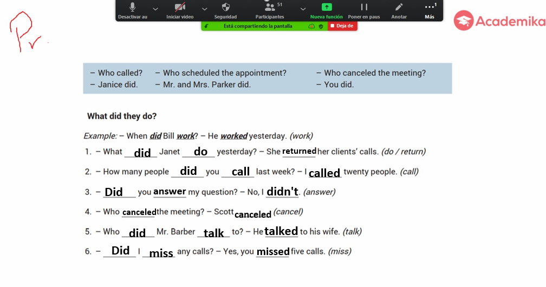The width and height of the screenshot is (546, 287).
Task: Click 'Who scheduled the appointment?' text
Action: coord(225,73)
